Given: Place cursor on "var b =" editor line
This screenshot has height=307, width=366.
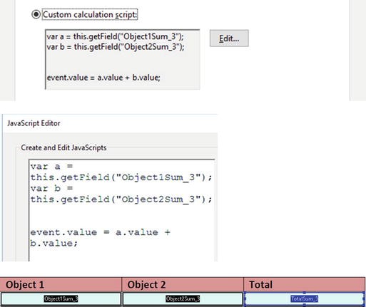Looking at the screenshot, I should [51, 188].
